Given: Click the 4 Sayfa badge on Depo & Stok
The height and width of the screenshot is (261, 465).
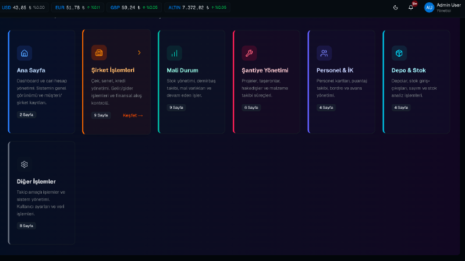Looking at the screenshot, I should coord(401,108).
